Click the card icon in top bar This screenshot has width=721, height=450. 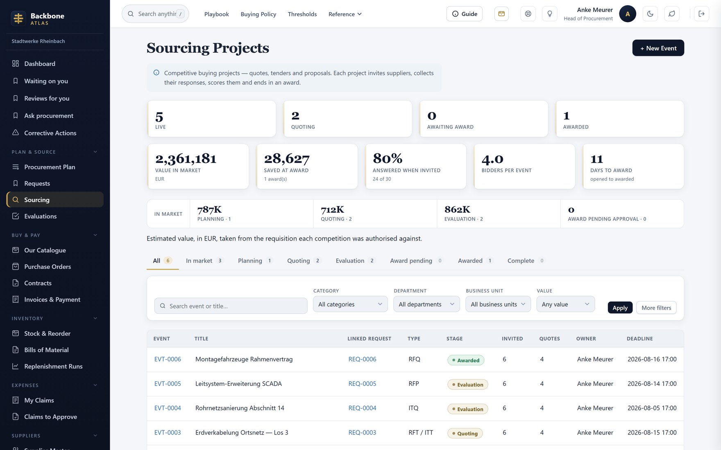(501, 14)
